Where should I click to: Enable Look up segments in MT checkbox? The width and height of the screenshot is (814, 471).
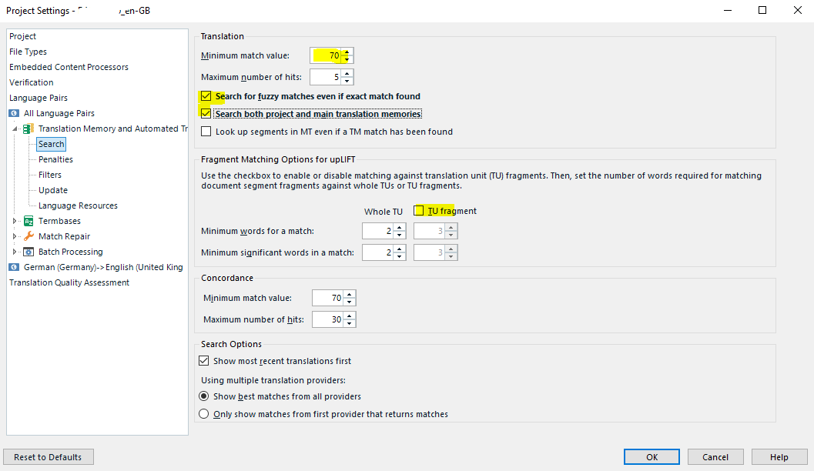coord(206,132)
